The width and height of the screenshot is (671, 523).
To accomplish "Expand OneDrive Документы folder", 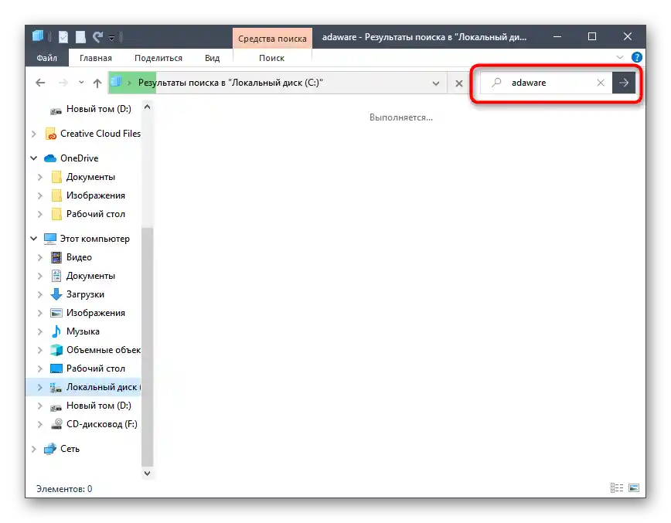I will point(39,177).
